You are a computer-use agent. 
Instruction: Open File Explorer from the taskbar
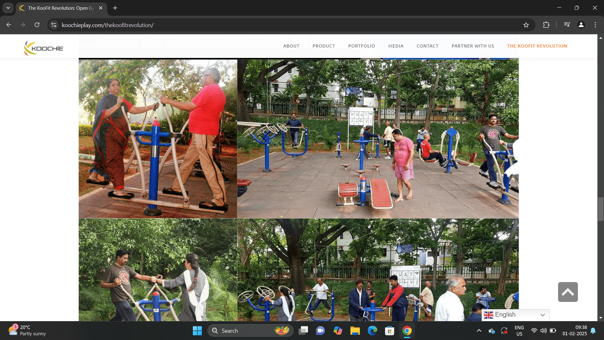[x=355, y=331]
